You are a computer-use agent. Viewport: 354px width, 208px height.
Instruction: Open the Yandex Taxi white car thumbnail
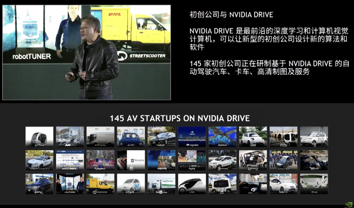(x=284, y=184)
